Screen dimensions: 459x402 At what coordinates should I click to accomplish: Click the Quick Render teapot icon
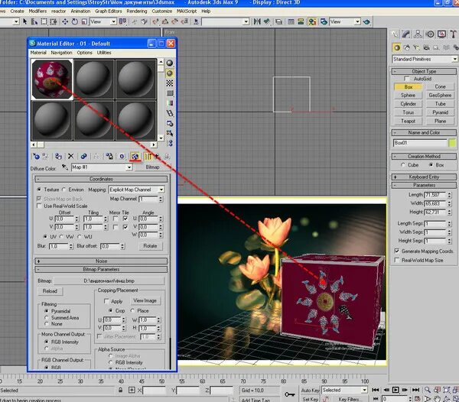tap(366, 21)
